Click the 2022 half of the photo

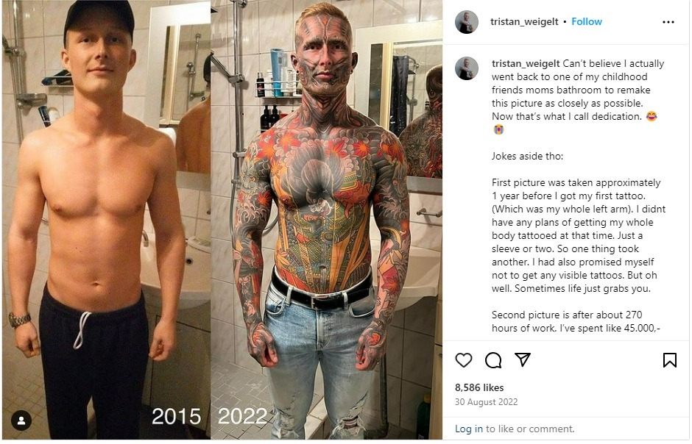[327, 221]
